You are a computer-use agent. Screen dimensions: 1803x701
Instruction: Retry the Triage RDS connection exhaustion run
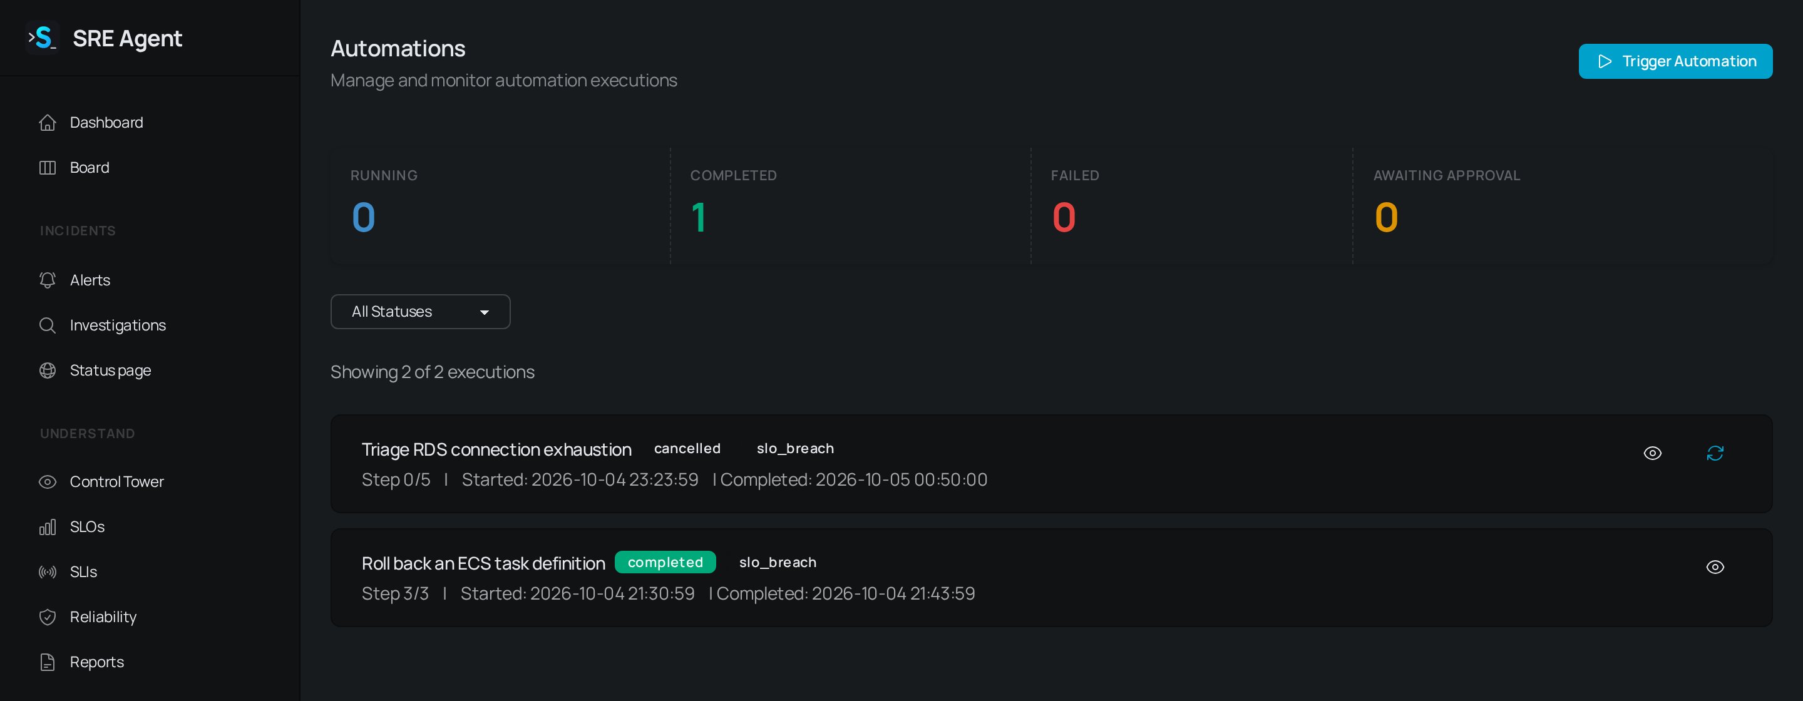[x=1715, y=453]
